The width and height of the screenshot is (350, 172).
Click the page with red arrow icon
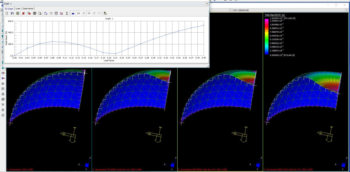[x=29, y=13]
